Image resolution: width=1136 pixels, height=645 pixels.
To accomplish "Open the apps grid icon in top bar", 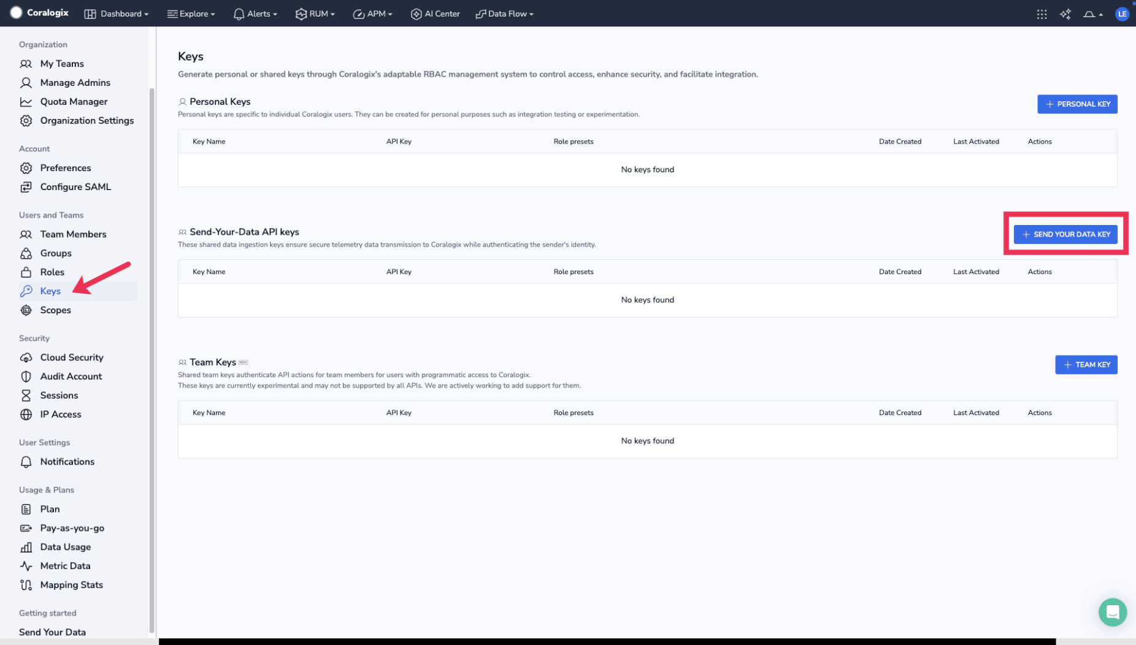I will coord(1042,13).
